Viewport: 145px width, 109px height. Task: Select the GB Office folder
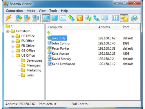26,51
